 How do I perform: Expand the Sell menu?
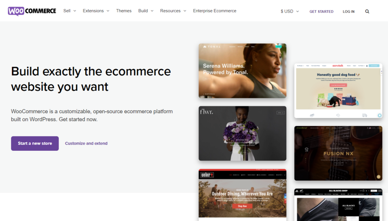click(x=70, y=11)
